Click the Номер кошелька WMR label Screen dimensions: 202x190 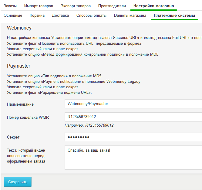[x=28, y=118]
